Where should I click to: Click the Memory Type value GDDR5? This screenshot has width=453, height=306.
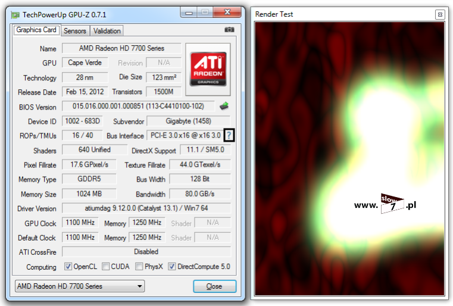point(89,179)
